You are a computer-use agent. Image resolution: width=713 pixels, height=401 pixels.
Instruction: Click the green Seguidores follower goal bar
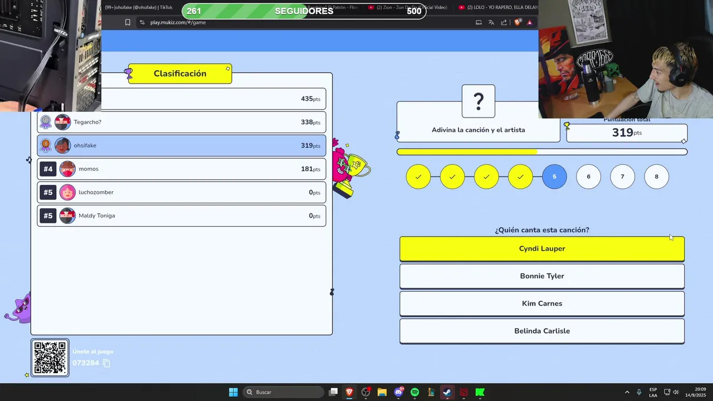click(x=304, y=11)
